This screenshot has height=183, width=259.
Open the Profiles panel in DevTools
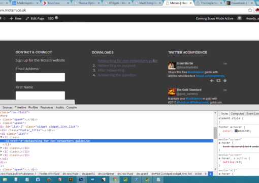coord(33,107)
